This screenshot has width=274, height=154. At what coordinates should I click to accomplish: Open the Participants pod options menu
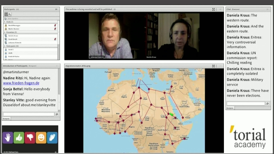[56, 9]
